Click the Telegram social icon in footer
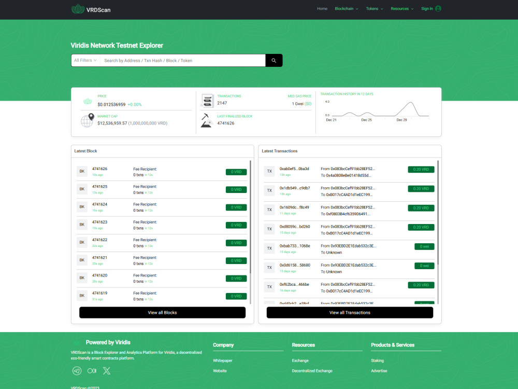 (x=77, y=371)
